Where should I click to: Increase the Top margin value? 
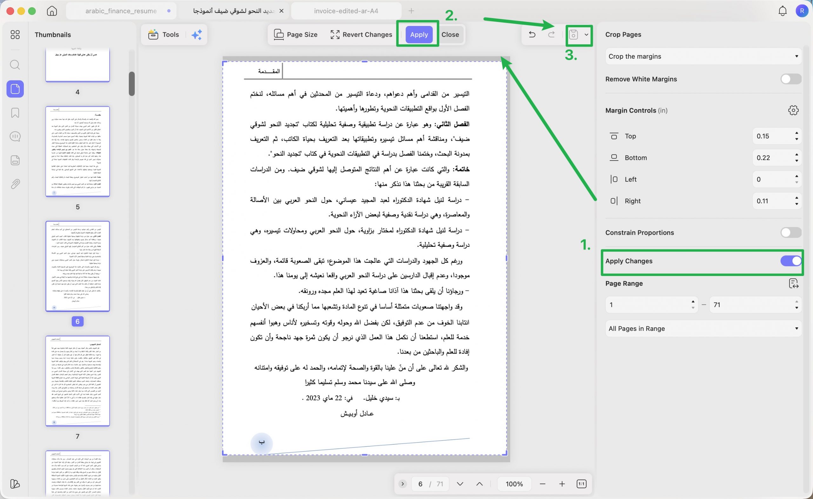point(797,133)
